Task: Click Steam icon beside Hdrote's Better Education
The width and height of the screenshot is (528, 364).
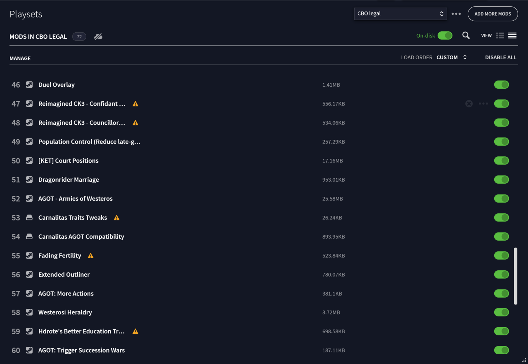Action: [29, 331]
